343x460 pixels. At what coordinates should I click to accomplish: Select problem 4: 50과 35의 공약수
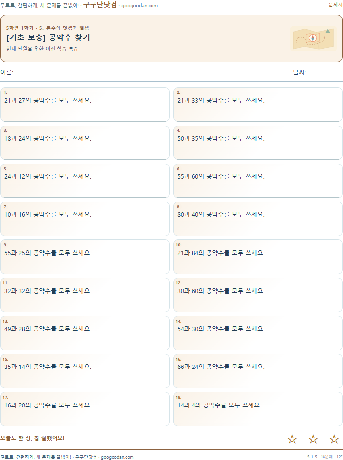pos(258,143)
